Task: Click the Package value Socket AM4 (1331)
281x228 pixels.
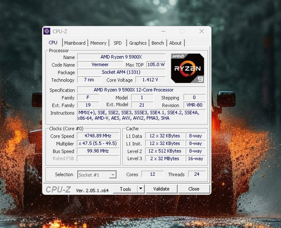Action: (121, 72)
